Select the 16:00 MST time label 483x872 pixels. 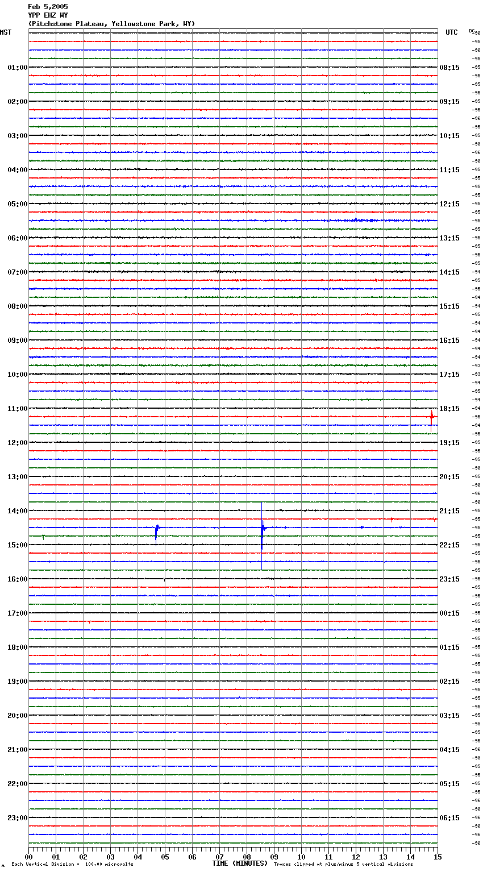pos(18,579)
